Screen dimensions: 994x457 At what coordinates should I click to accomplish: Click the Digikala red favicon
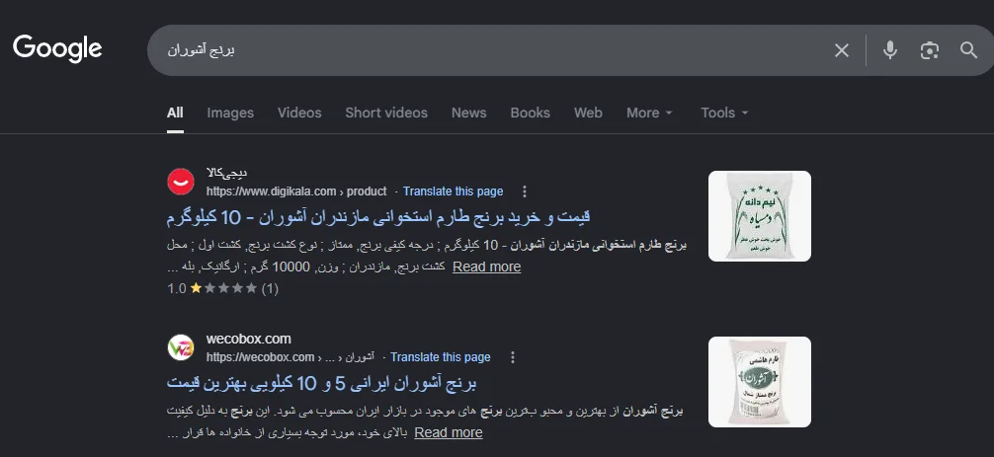coord(180,182)
